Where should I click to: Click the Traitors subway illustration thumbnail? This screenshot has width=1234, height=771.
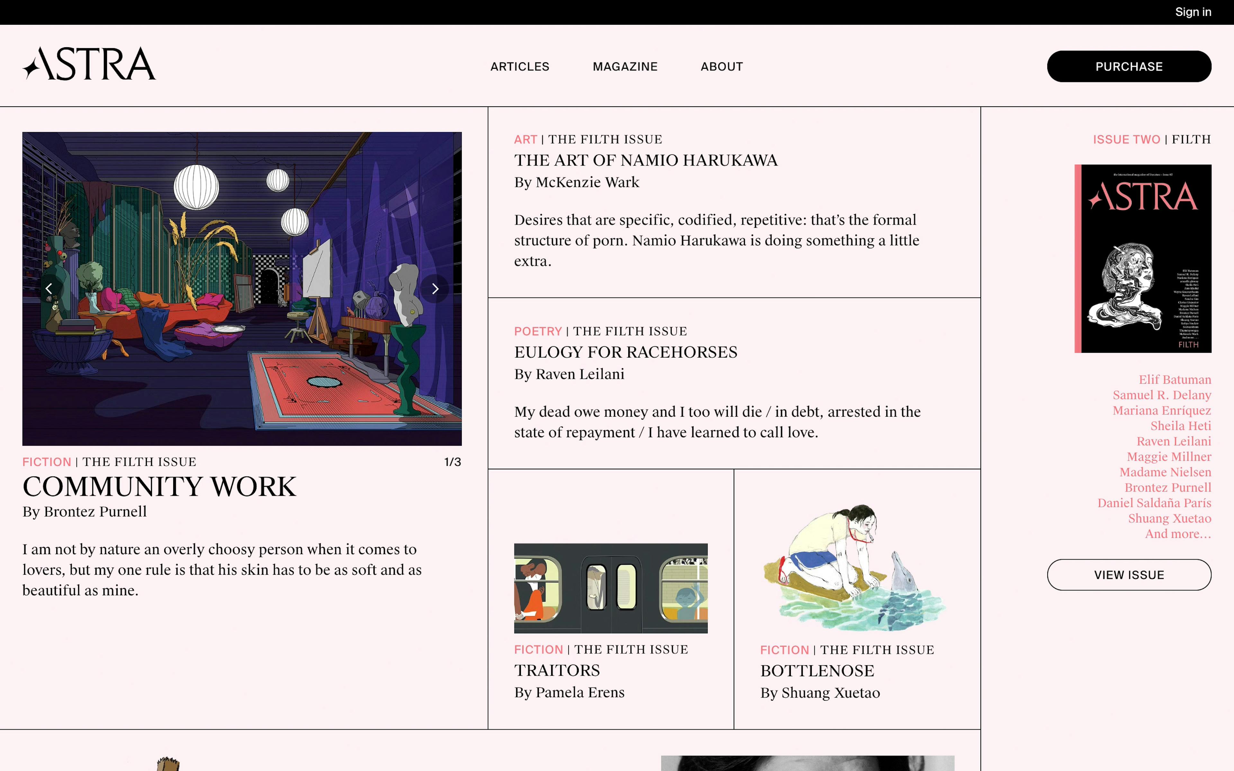point(610,588)
